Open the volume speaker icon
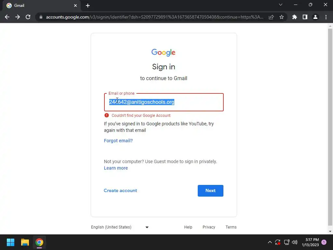This screenshot has height=250, width=333. coord(295,242)
